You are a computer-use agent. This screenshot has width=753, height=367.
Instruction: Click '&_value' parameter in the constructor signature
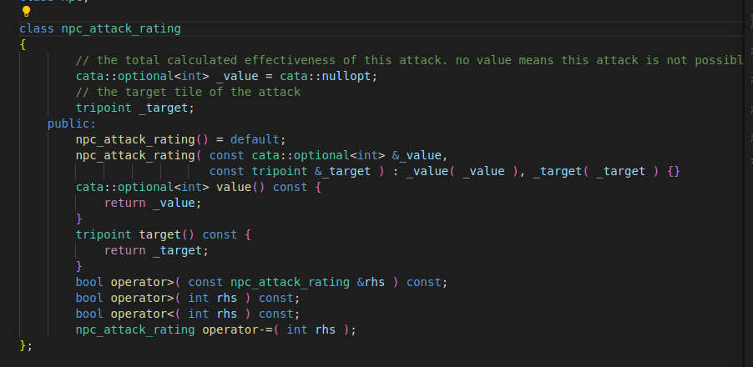click(417, 155)
